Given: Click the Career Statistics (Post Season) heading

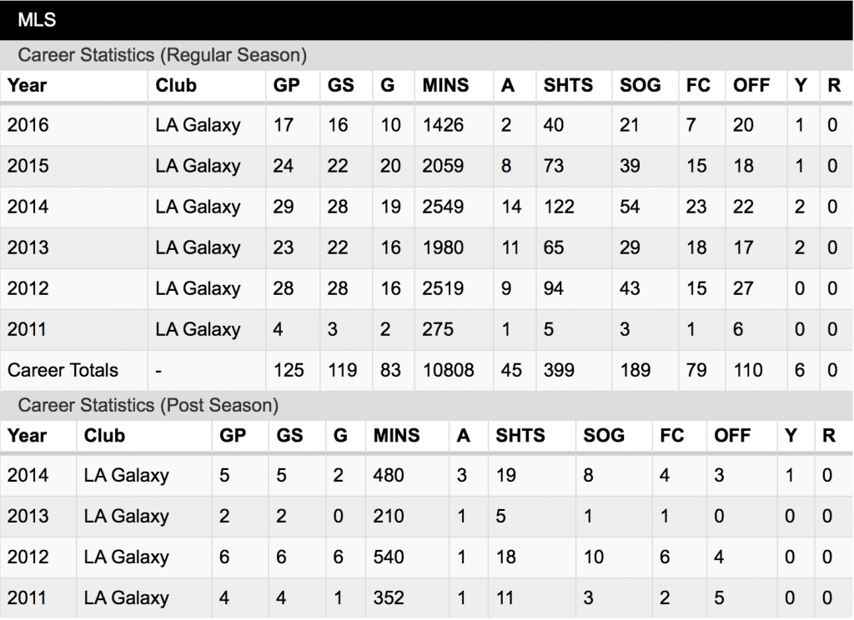Looking at the screenshot, I should pos(148,406).
